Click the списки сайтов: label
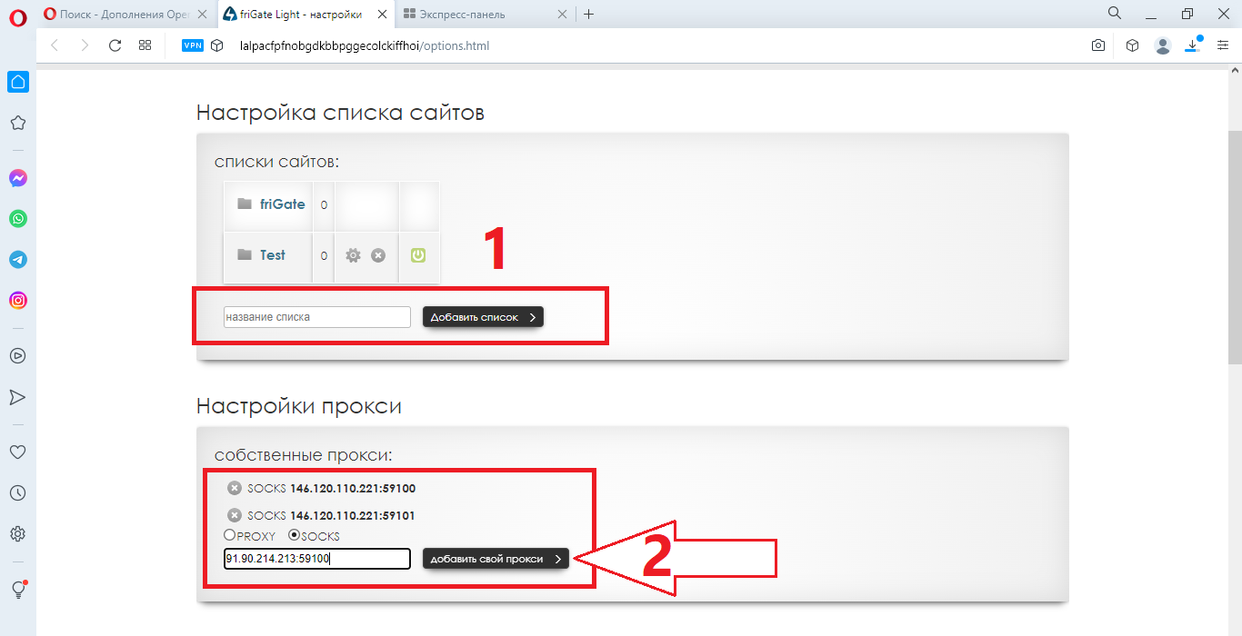1242x636 pixels. pyautogui.click(x=276, y=162)
